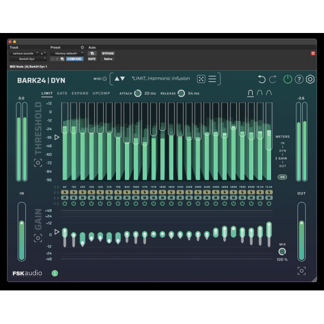Viewport: 324px width, 324px height.
Task: Click the threshold focus bracket icon
Action: (x=38, y=163)
